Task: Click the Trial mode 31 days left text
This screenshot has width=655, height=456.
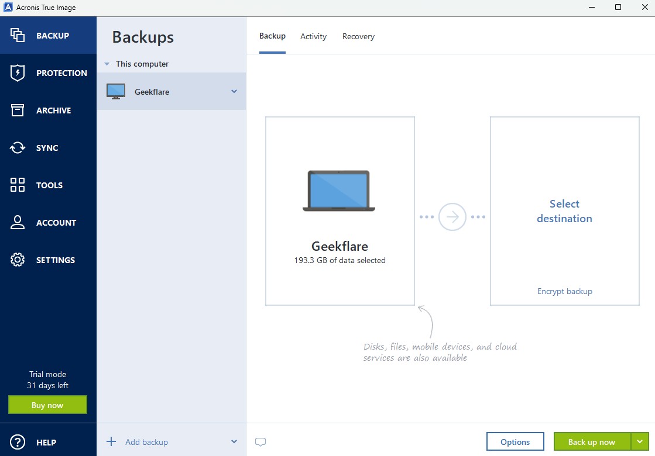Action: [47, 379]
